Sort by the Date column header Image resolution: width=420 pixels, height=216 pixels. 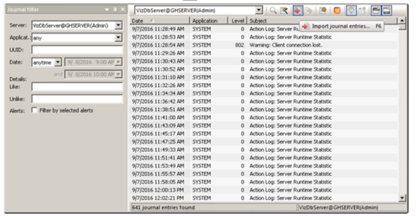160,20
